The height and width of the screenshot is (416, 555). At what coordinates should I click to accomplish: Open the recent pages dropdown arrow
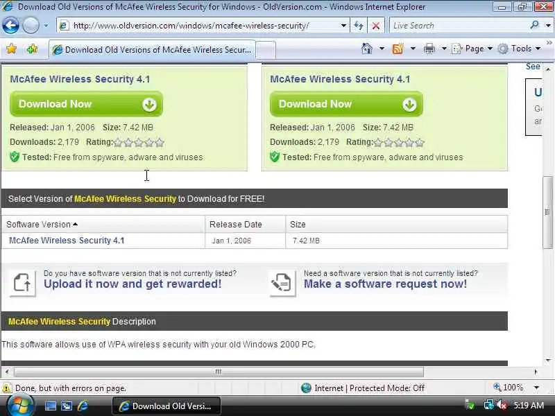click(46, 26)
